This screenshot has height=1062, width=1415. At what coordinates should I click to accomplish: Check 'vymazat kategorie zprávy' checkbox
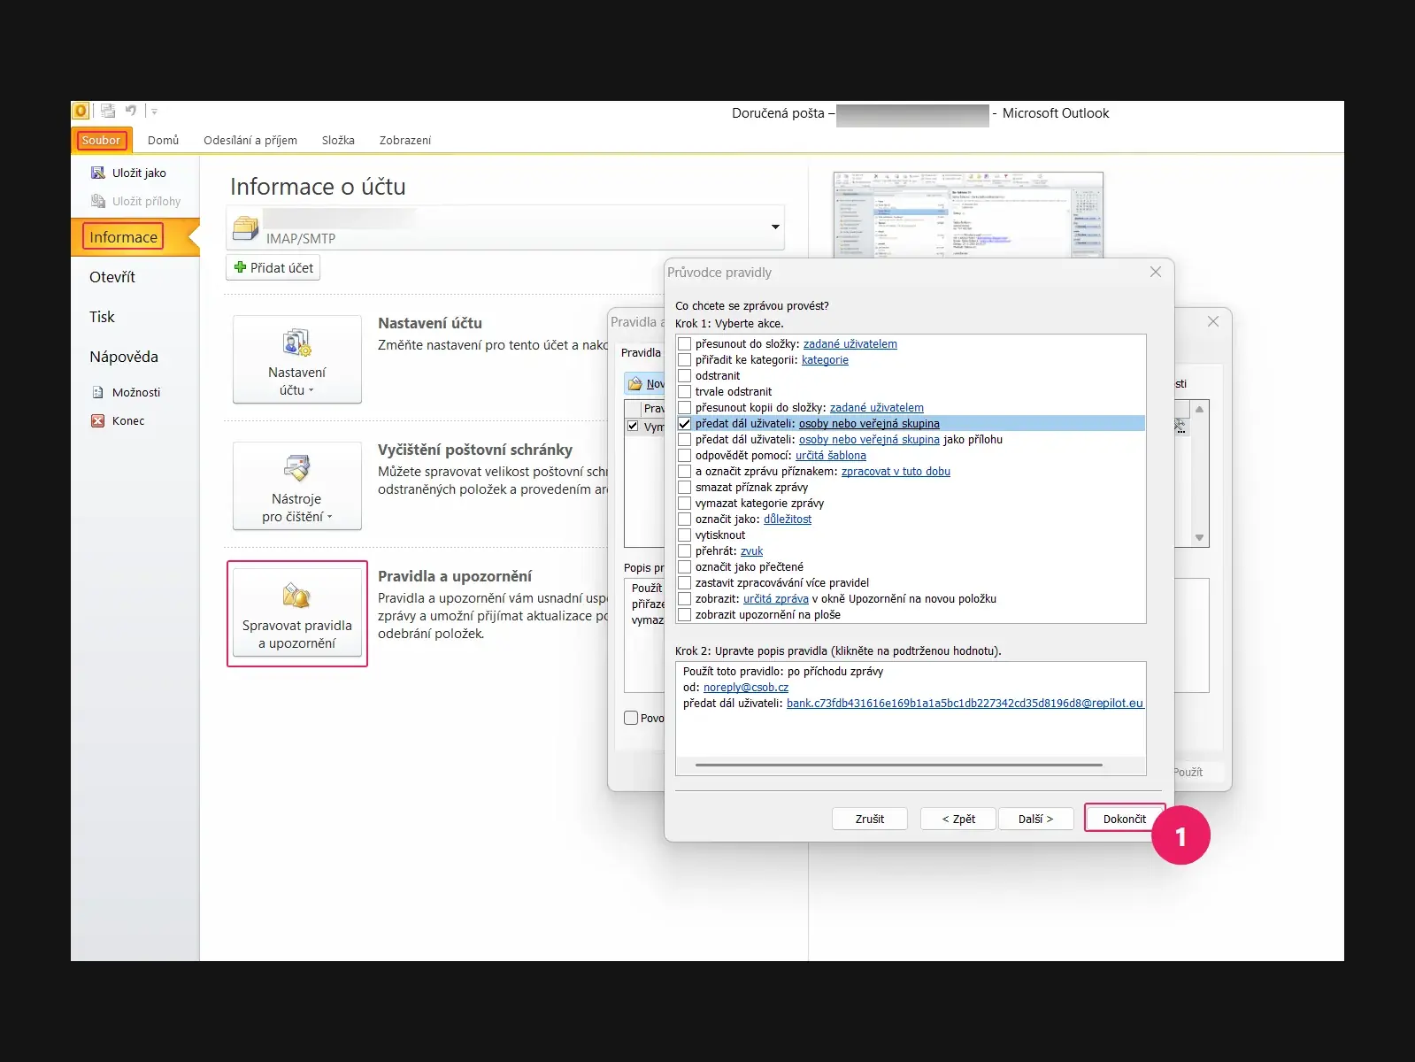click(684, 503)
